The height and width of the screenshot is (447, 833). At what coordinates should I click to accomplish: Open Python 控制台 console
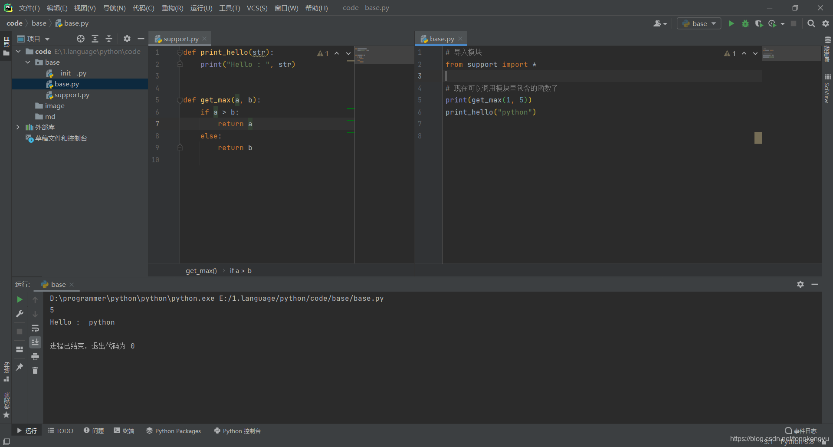(x=237, y=431)
